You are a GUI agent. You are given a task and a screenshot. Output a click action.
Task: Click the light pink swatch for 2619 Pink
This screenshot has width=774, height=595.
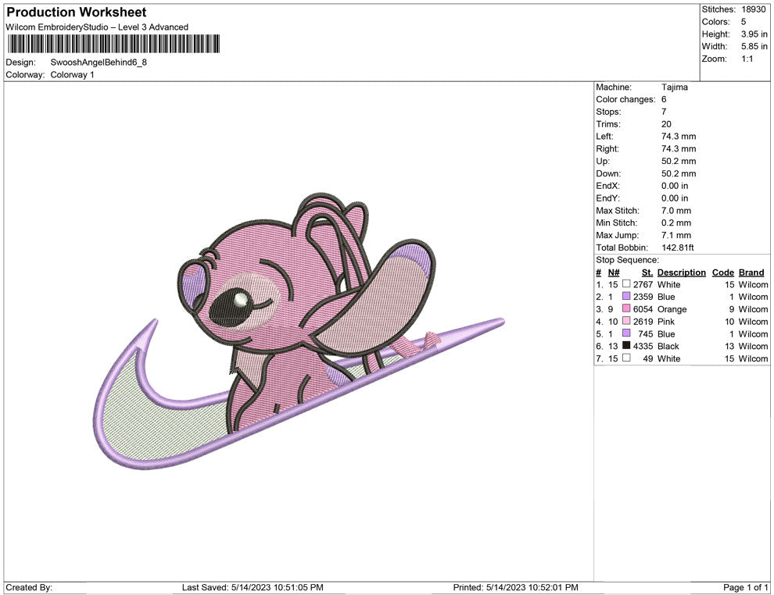[x=626, y=321]
